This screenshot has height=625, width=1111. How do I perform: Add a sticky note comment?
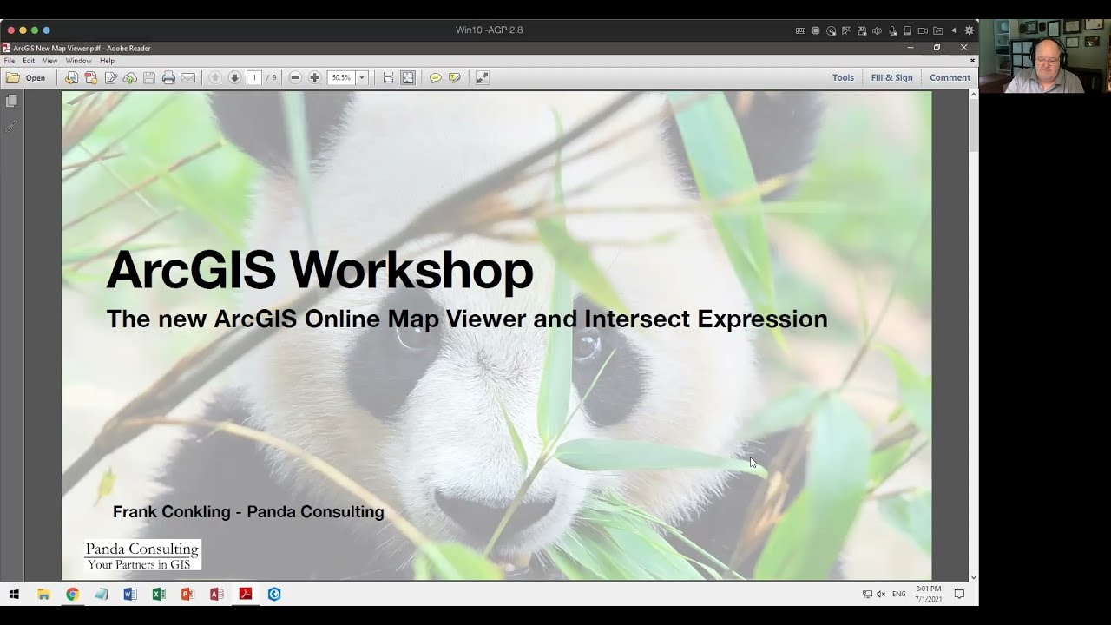[436, 77]
